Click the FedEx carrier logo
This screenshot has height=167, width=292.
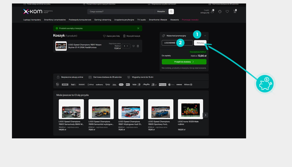pos(73,85)
